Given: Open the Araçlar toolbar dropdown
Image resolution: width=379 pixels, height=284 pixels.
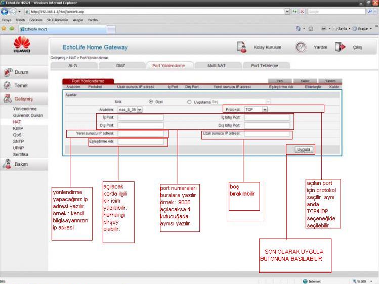Looking at the screenshot, I should click(x=370, y=29).
